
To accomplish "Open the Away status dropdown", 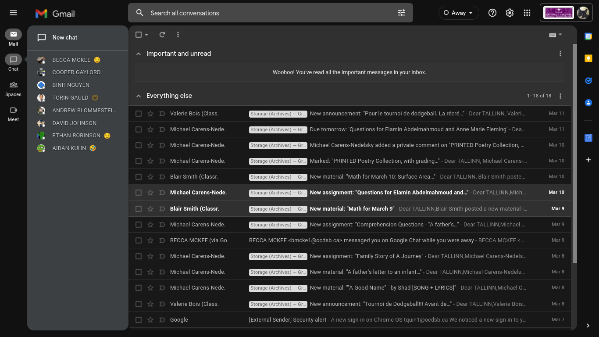I will 459,13.
